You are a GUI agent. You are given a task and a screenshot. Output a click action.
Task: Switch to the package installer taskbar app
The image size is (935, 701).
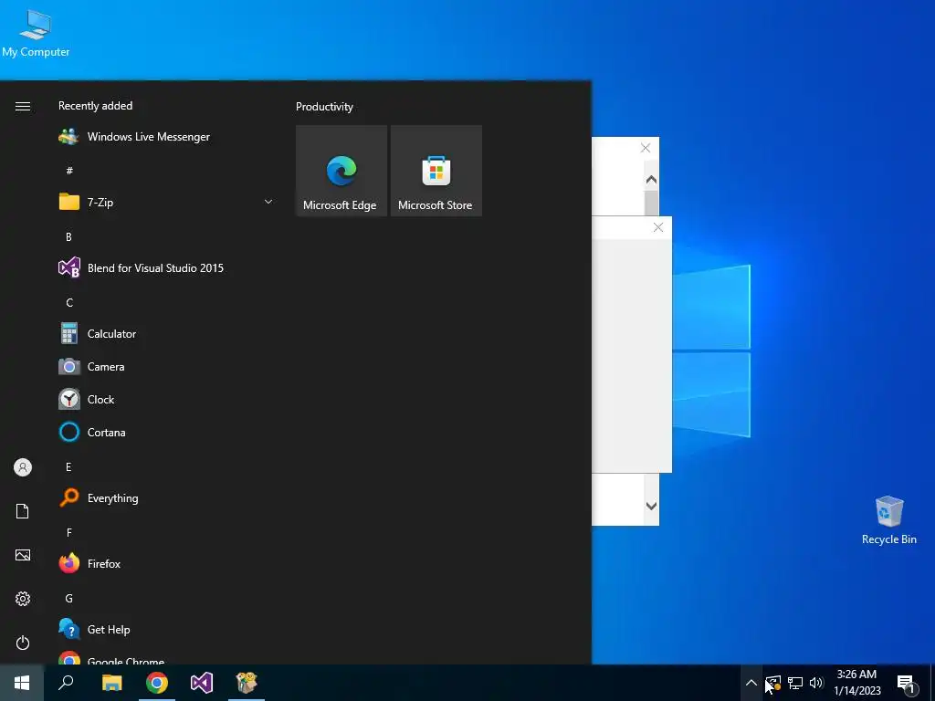[x=247, y=683]
